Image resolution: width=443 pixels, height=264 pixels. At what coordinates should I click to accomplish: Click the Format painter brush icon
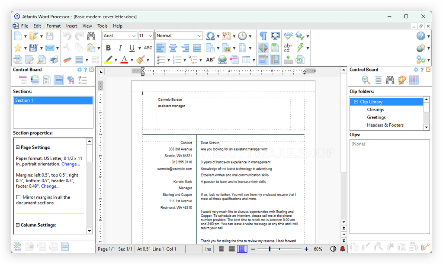(140, 60)
